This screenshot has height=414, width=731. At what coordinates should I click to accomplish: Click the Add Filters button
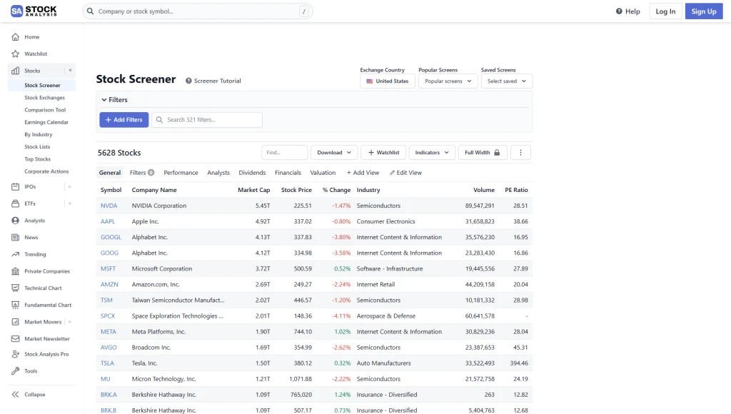[124, 120]
